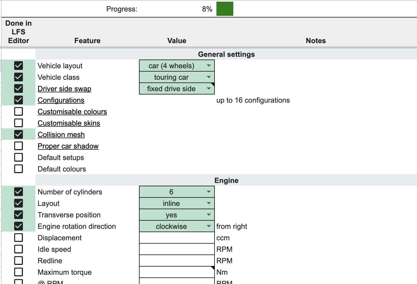Viewport: 417px width, 284px height.
Task: Select the Maximum torque value cell
Action: (x=177, y=272)
